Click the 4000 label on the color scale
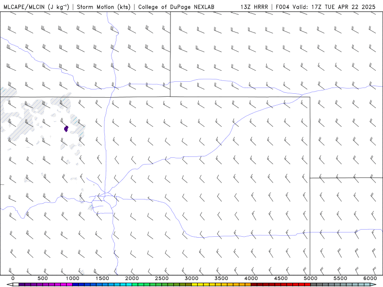The height and width of the screenshot is (287, 383). tap(251, 278)
